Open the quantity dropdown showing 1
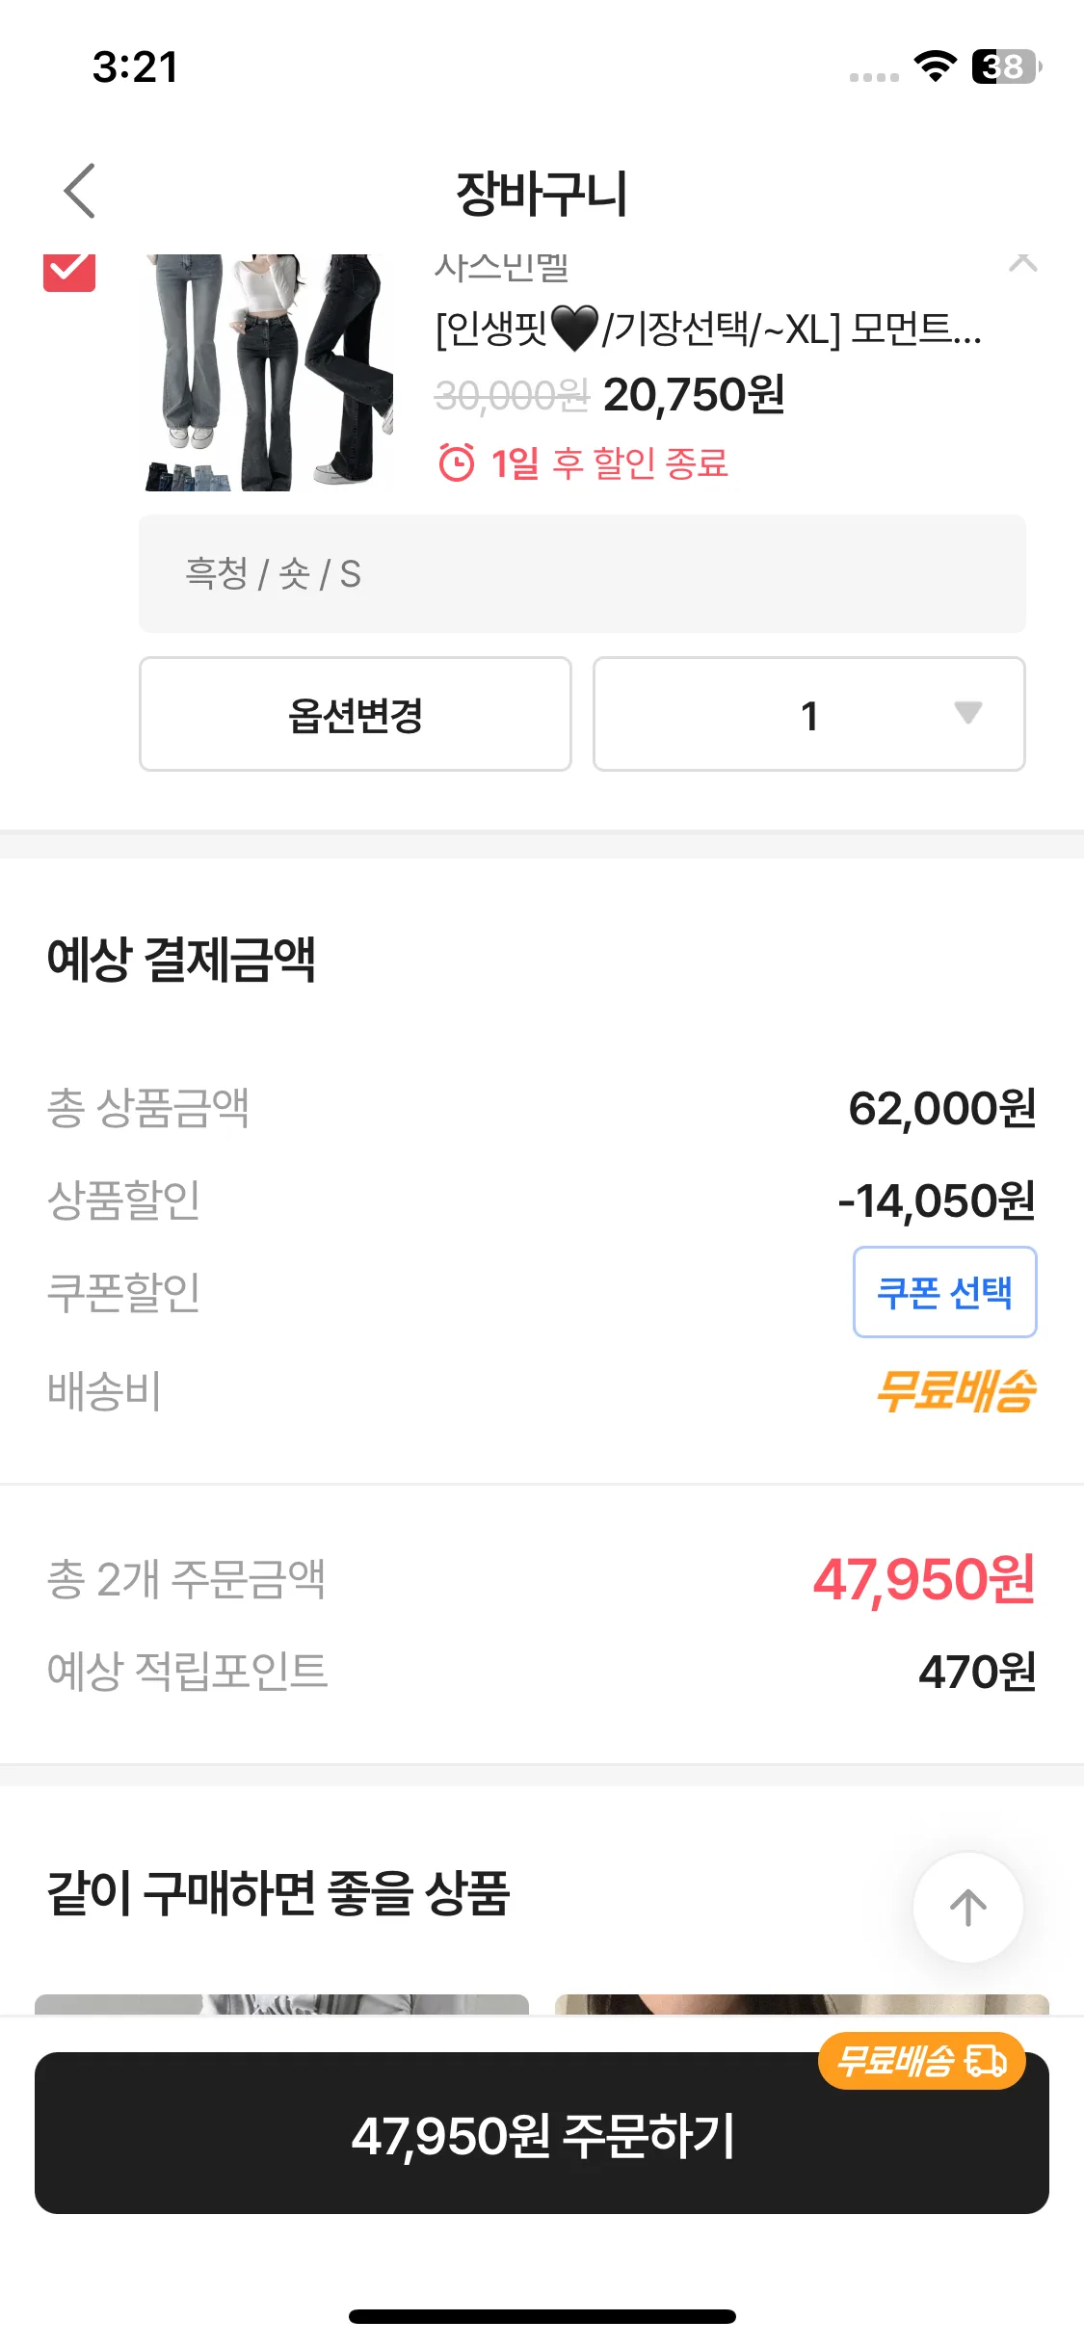Screen dimensions: 1084x2347 pos(809,714)
